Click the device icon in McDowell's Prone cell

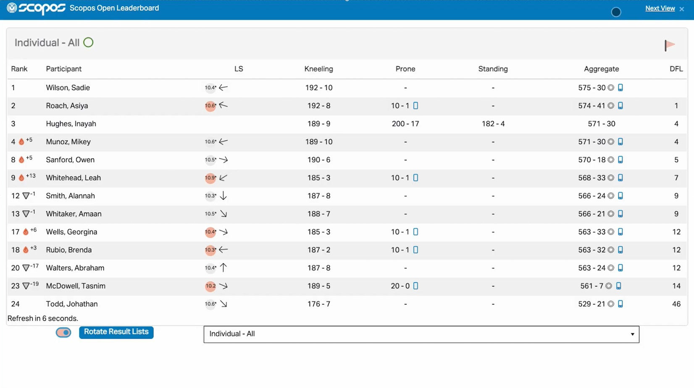click(x=415, y=286)
